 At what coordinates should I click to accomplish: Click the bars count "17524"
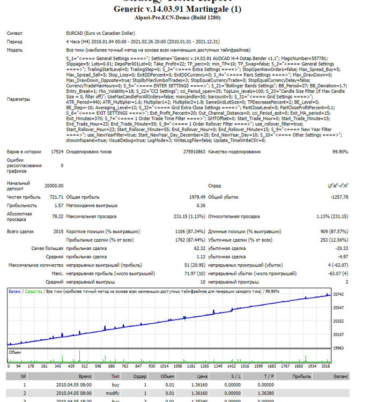[57, 152]
